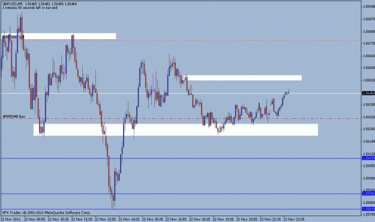375x222 pixels.
Task: Click the GBPUSD,M5 chart title text
Action: [12, 4]
